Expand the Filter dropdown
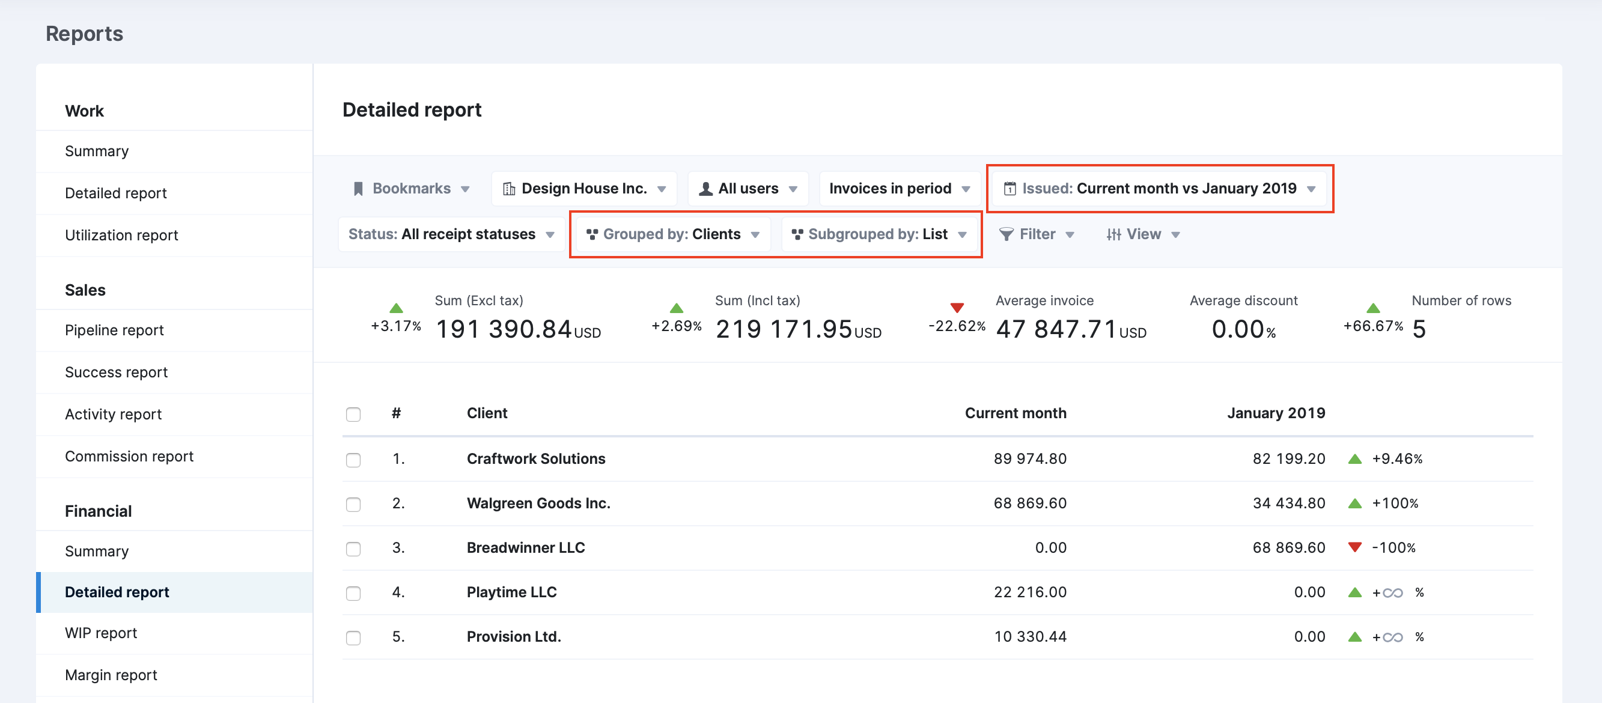The width and height of the screenshot is (1602, 703). tap(1037, 234)
